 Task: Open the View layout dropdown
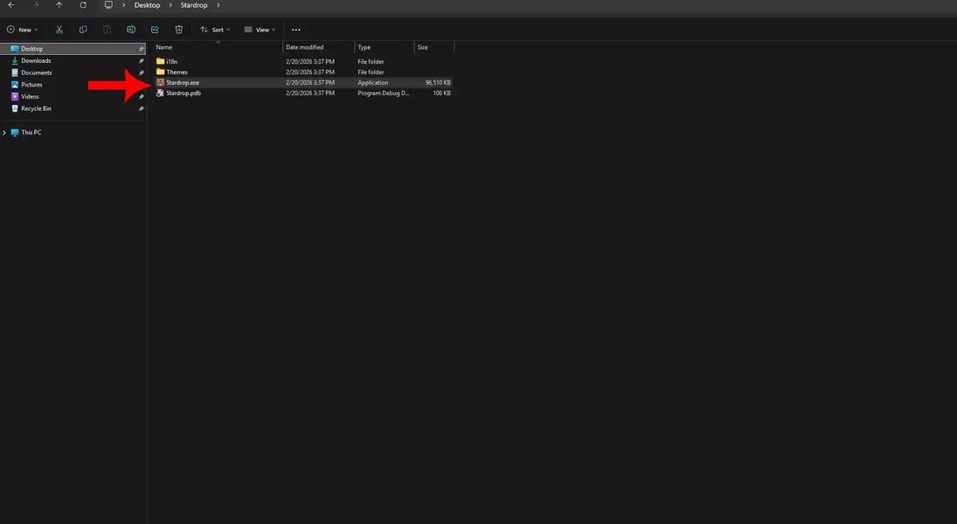pos(260,30)
